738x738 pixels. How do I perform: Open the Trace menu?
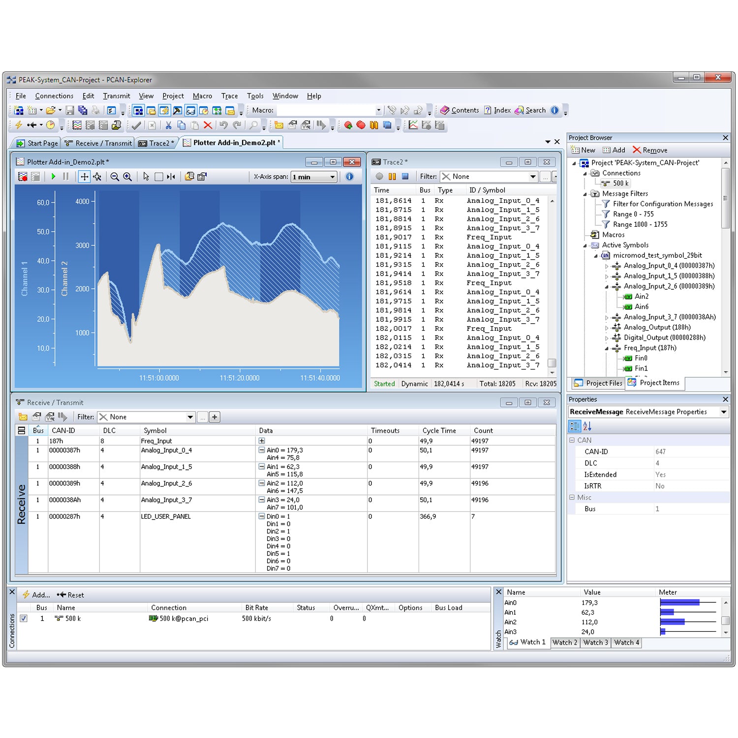[229, 96]
